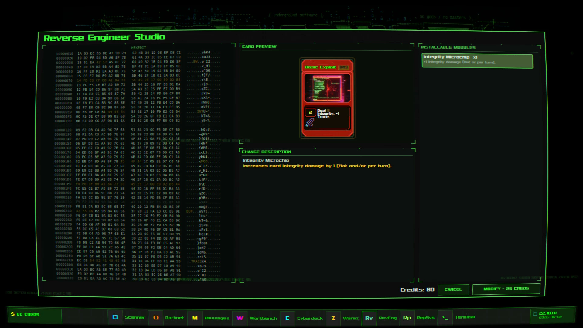Click the card text 'Deal 5 Integrity'

[x=328, y=114]
